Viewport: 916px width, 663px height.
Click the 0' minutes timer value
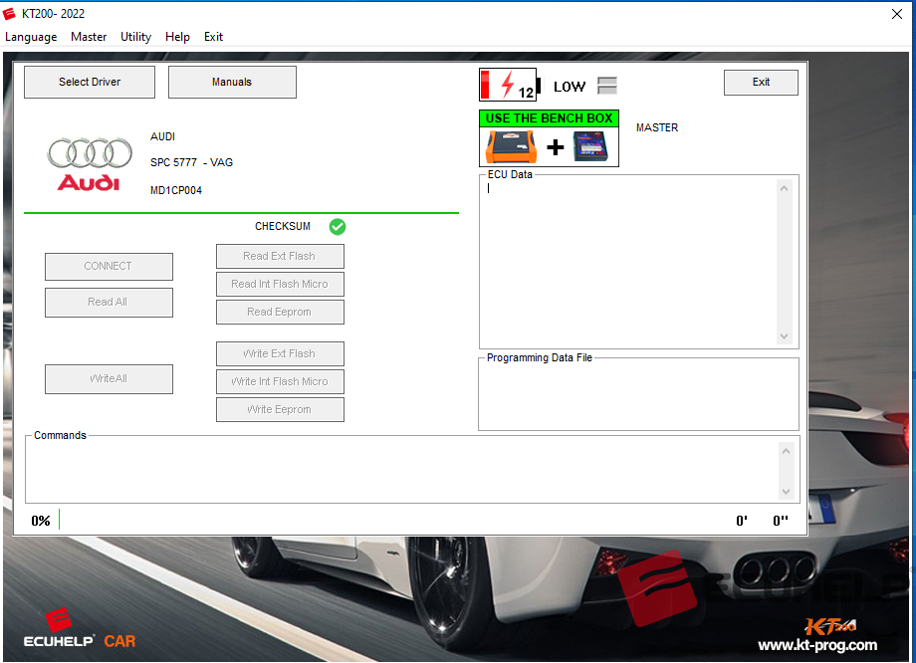pos(742,521)
